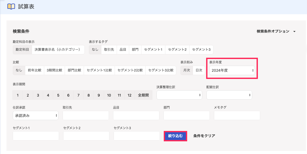Click 条件をクリア to reset filters
The width and height of the screenshot is (307, 154).
point(204,136)
